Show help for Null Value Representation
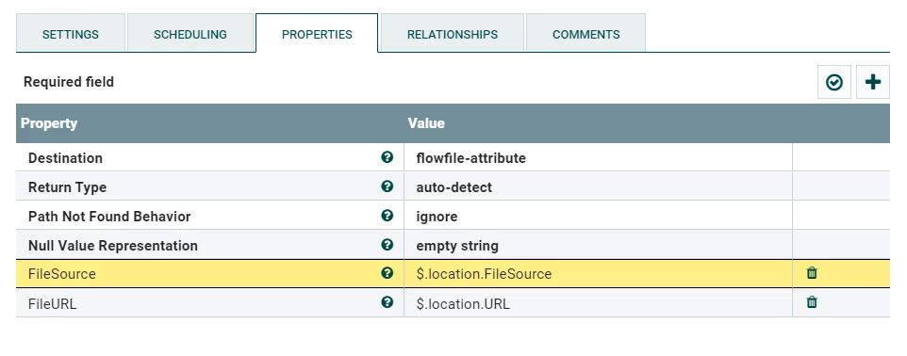 (x=387, y=245)
